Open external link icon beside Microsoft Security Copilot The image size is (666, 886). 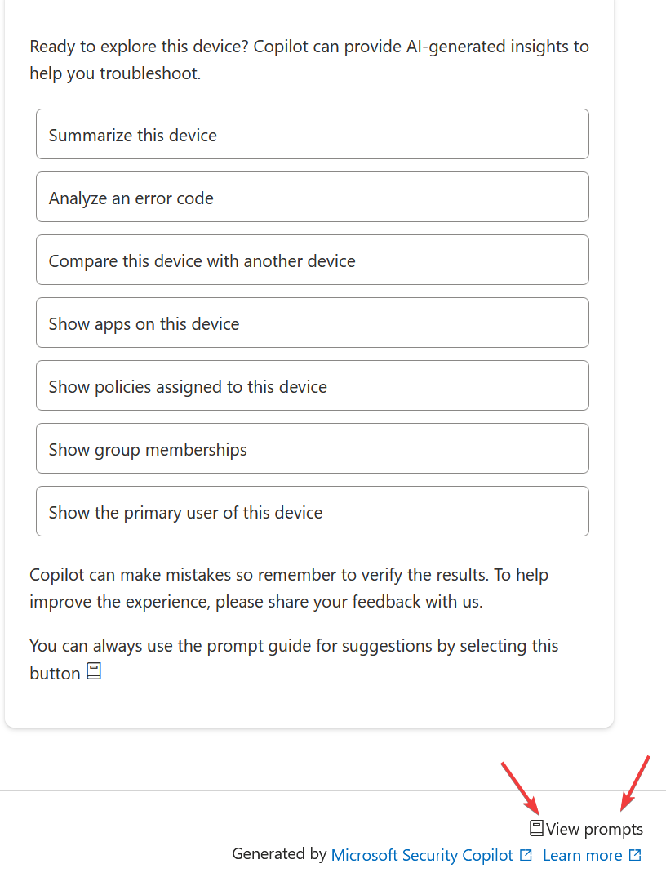pos(526,855)
